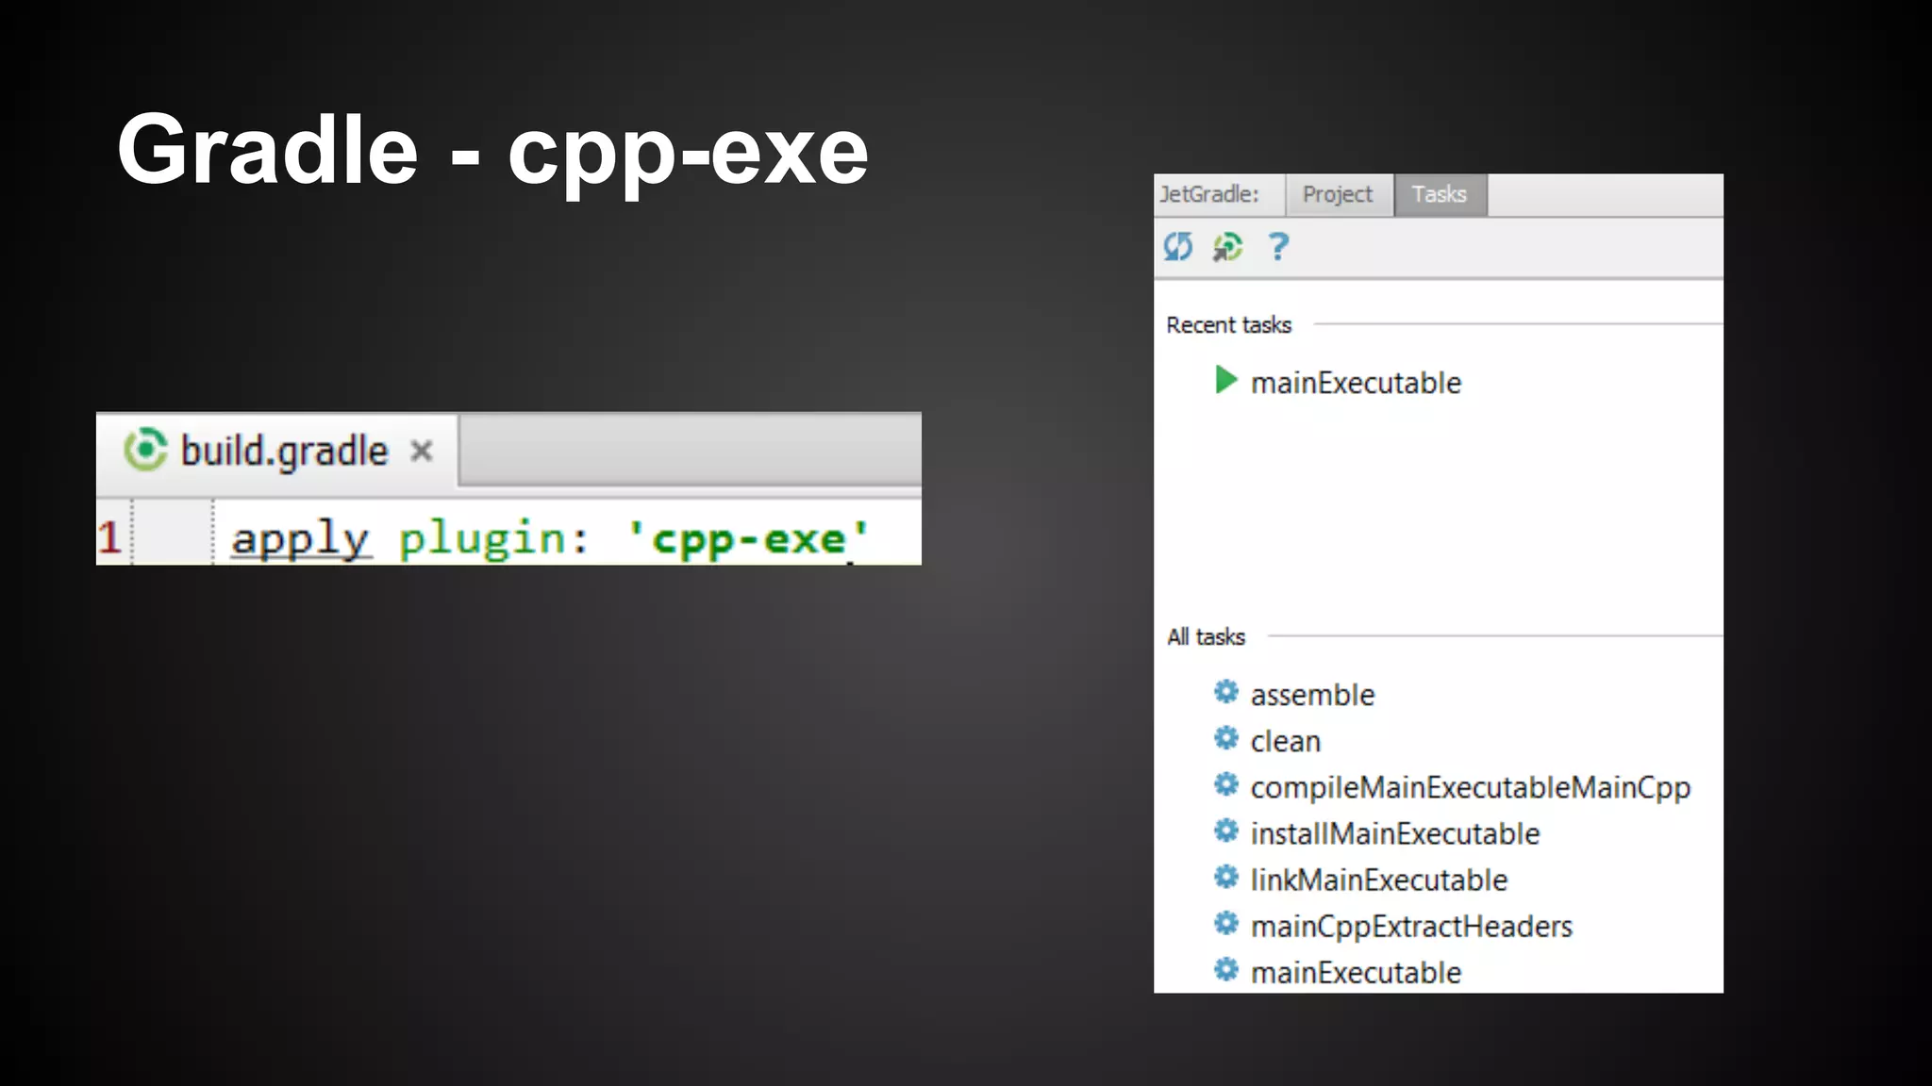The height and width of the screenshot is (1086, 1932).
Task: Click the JetGradle: panel label
Action: pos(1209,194)
